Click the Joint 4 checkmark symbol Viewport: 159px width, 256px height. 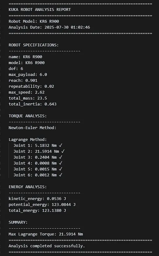(x=61, y=163)
